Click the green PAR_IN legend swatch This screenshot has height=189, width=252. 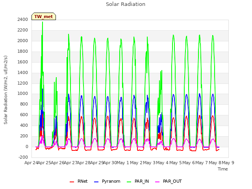129,182
